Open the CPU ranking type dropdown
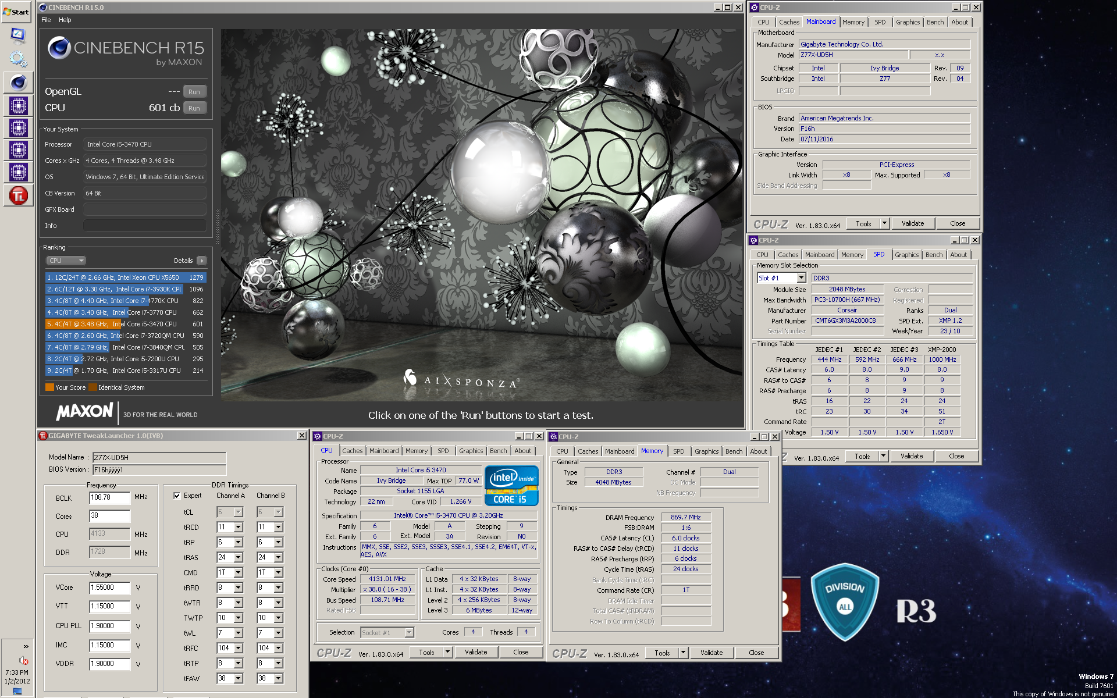This screenshot has width=1117, height=698. (66, 261)
